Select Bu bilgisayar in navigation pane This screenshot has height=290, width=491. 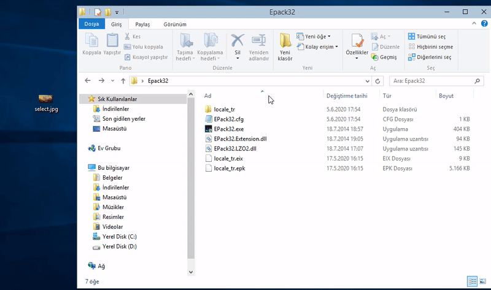(114, 167)
